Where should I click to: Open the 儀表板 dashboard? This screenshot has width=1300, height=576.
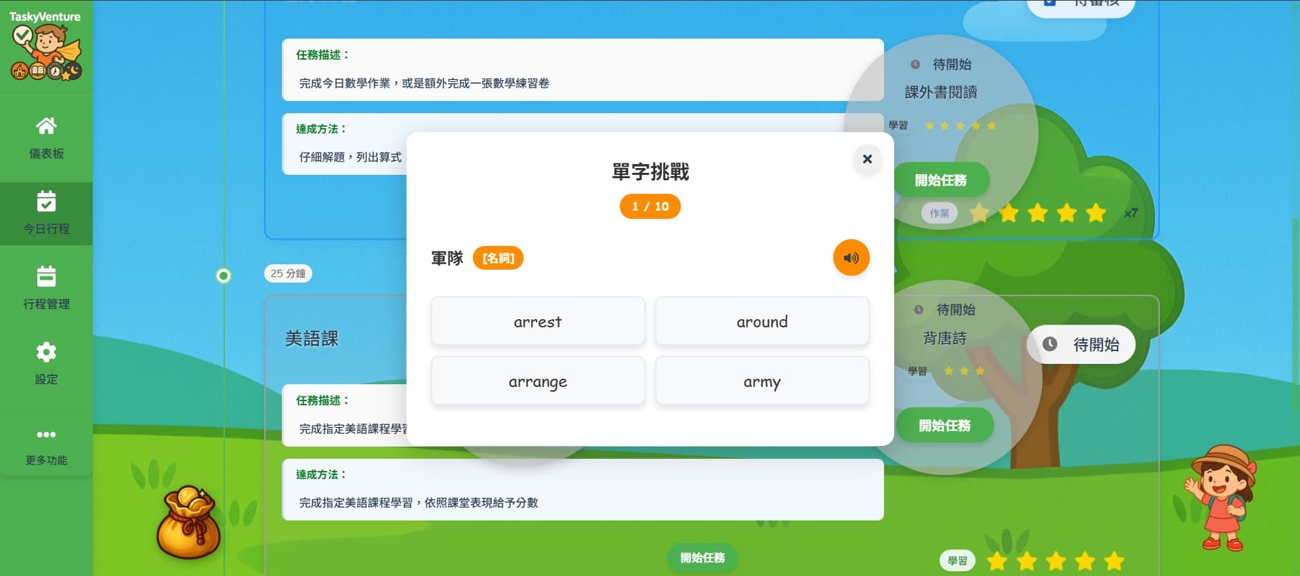click(46, 138)
